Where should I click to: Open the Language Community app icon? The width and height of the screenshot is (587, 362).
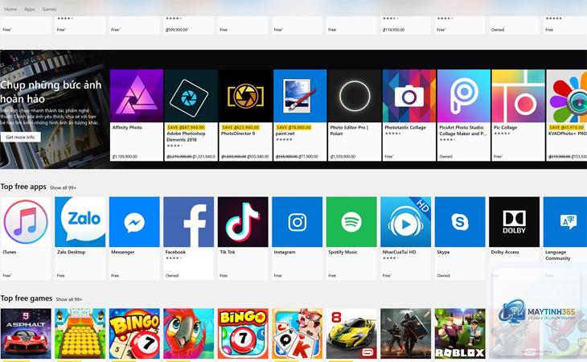[x=565, y=222]
